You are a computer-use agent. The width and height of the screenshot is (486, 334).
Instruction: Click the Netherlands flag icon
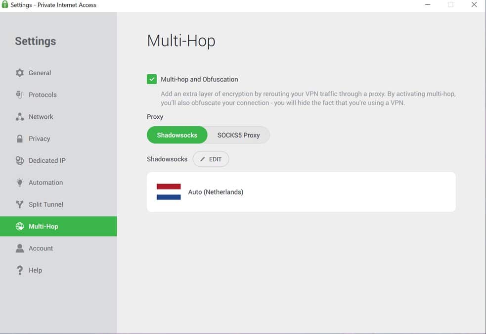[169, 191]
